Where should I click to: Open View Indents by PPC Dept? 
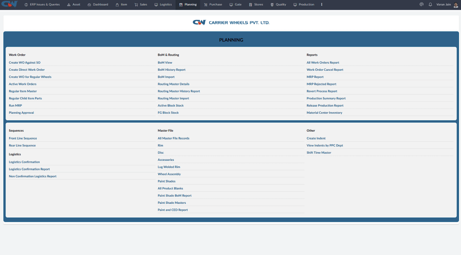(325, 146)
